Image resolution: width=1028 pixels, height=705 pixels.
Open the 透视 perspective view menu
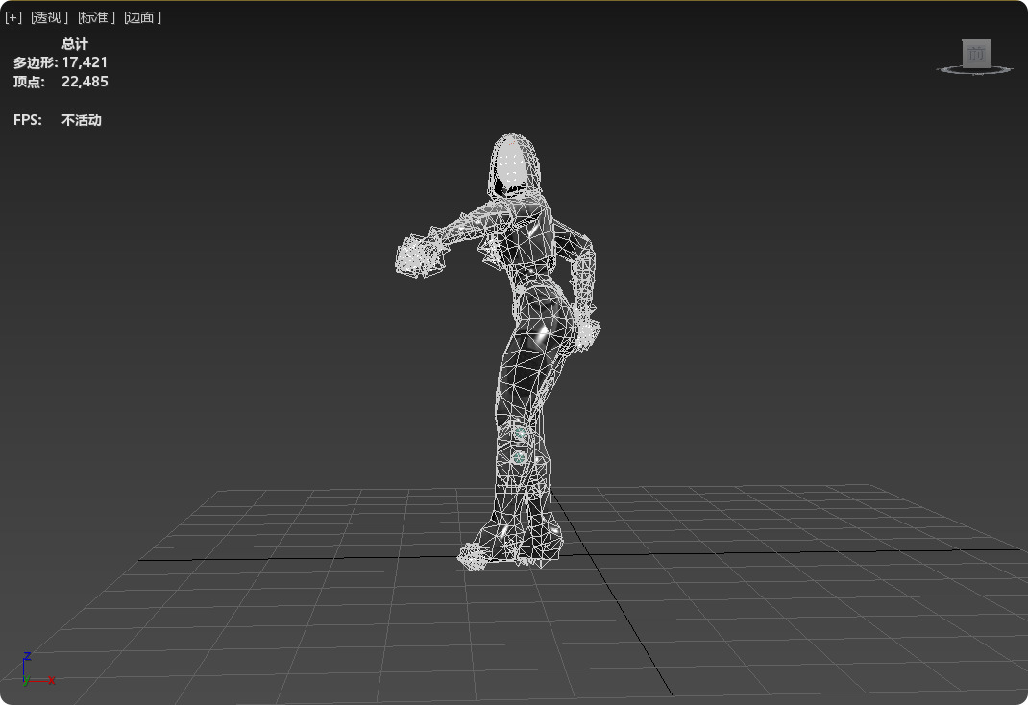coord(49,17)
